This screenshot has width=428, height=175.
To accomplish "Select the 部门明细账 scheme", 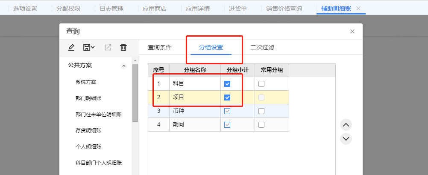I will tap(88, 98).
